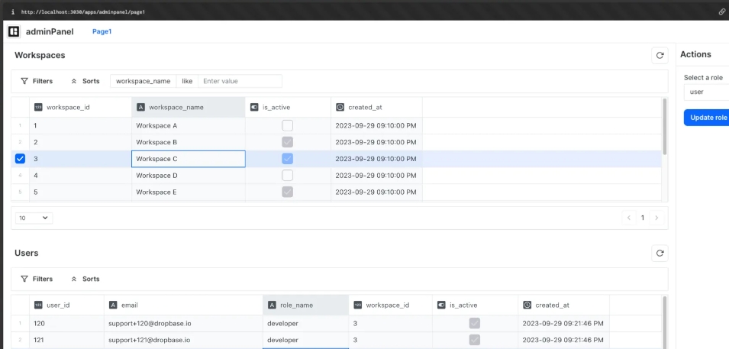
Task: Click the Enter value filter field
Action: point(240,81)
